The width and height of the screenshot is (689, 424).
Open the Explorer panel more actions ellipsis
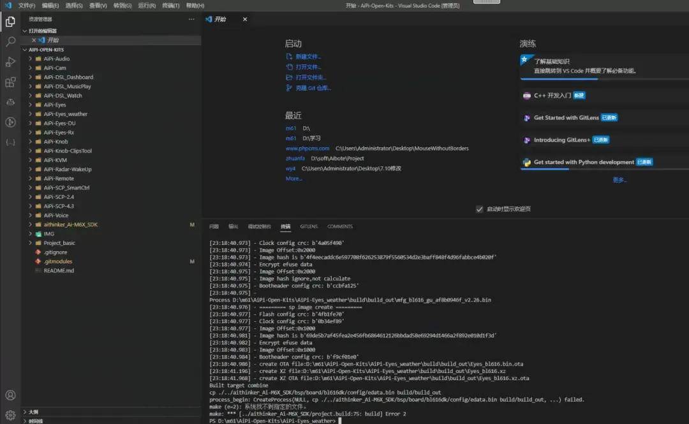pyautogui.click(x=191, y=19)
